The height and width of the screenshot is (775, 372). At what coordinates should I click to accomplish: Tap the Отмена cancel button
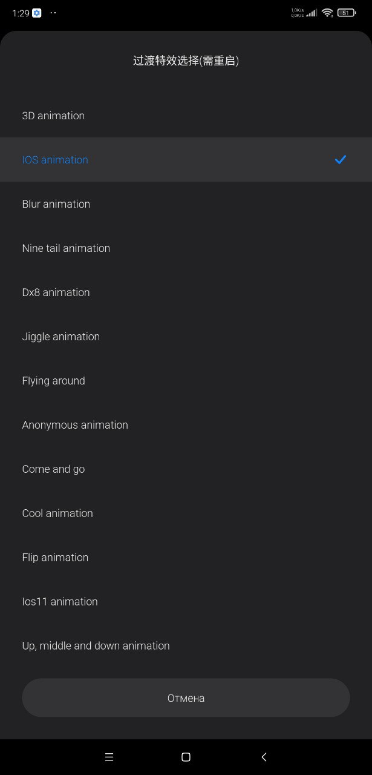pos(186,698)
